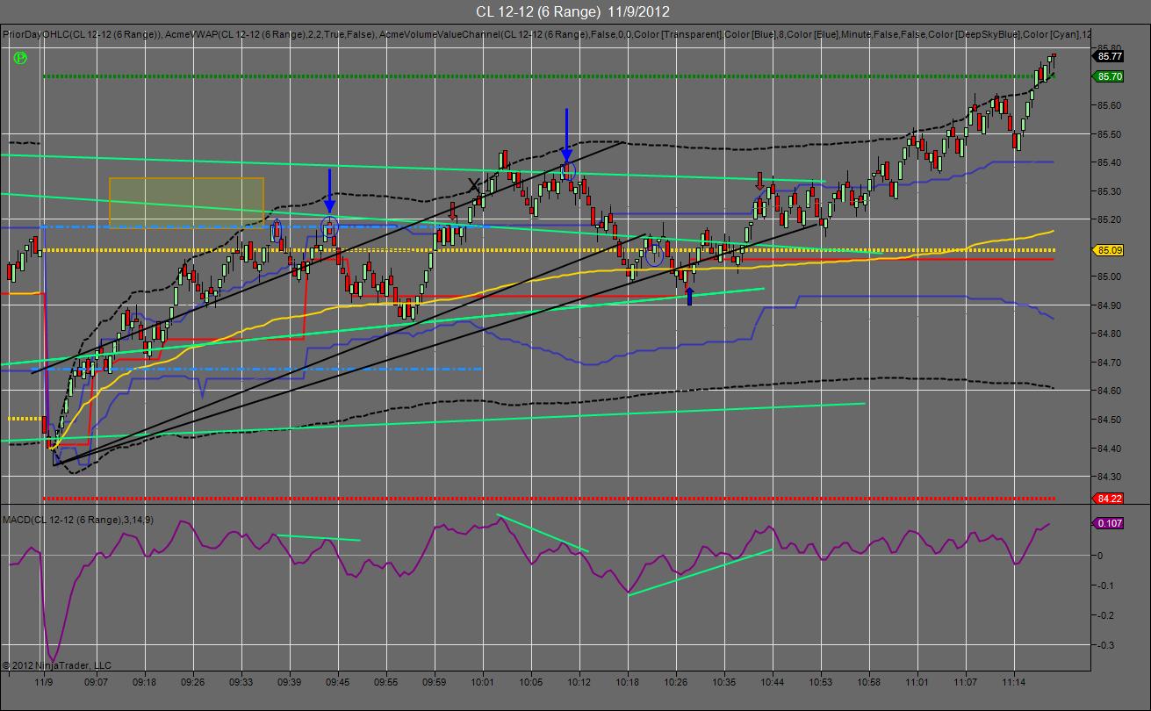Select the red down arrow near 10:43
The image size is (1151, 711).
[759, 182]
